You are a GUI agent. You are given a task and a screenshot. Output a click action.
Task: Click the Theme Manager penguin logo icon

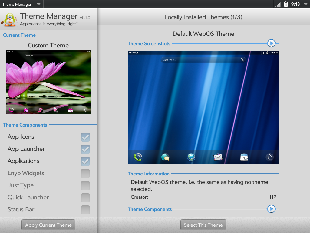point(9,19)
